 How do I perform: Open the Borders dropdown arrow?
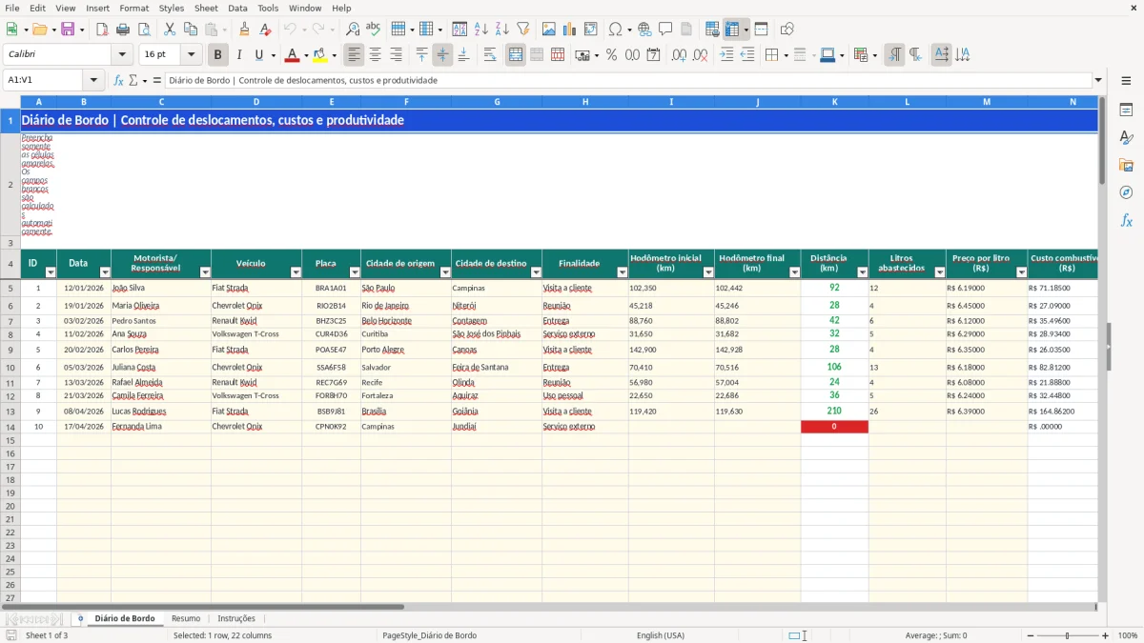tap(786, 55)
